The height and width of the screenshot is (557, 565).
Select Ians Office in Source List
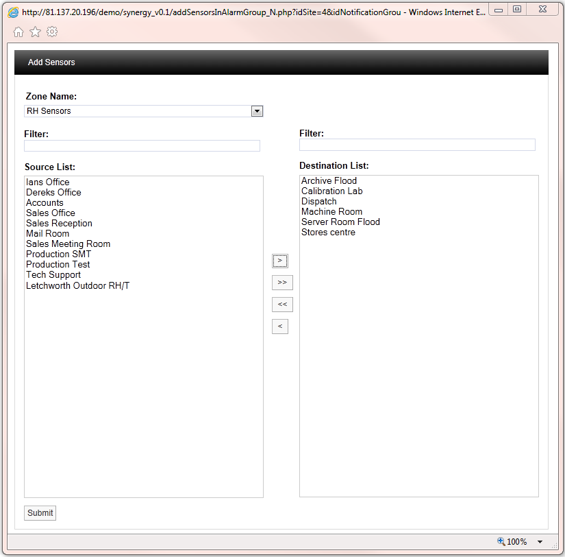pyautogui.click(x=48, y=182)
